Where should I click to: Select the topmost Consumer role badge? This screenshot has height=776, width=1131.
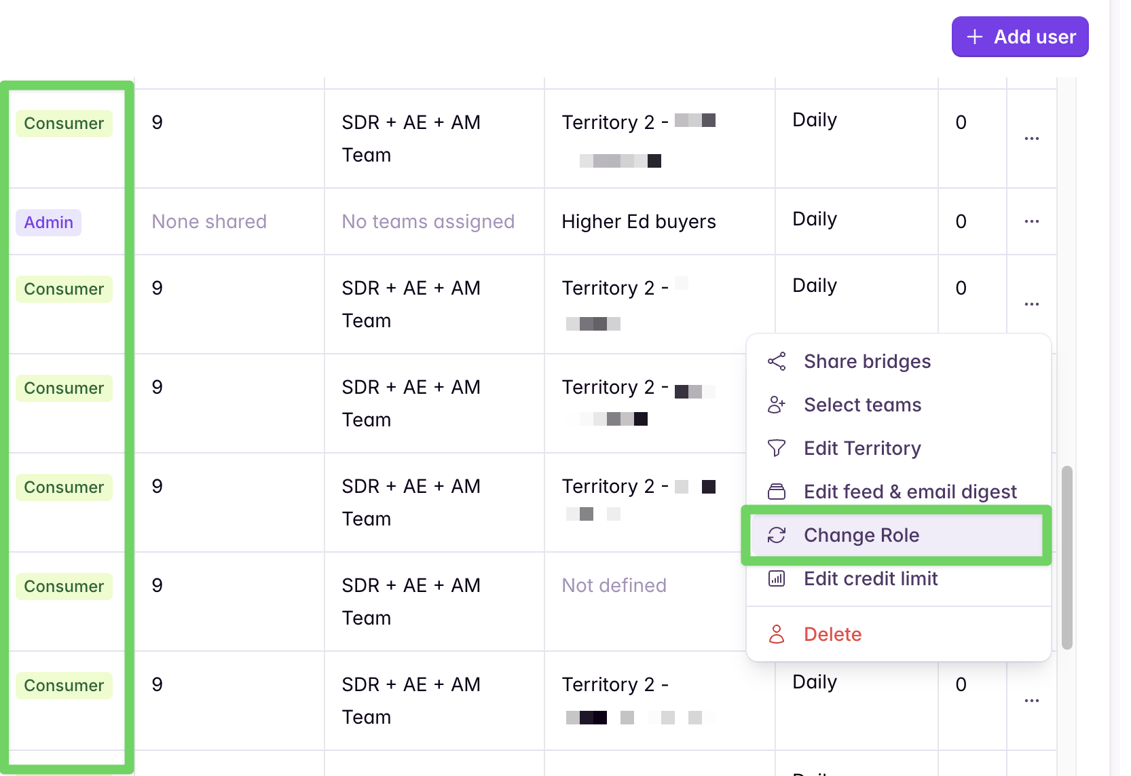[x=64, y=123]
